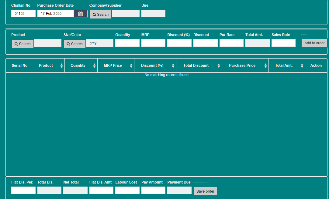Select the Pur Rate input
This screenshot has width=329, height=199.
[231, 43]
